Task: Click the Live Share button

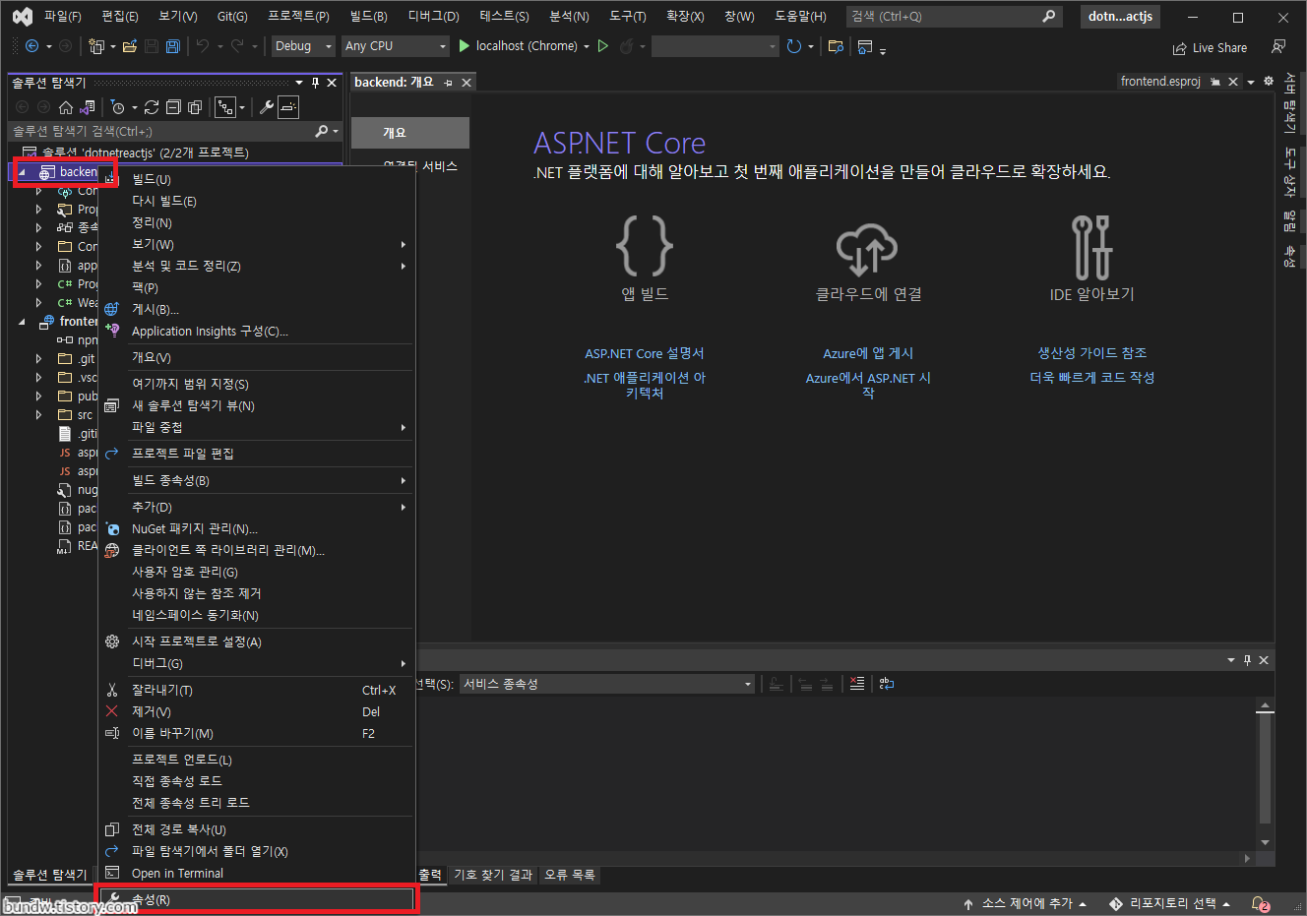Action: [x=1210, y=47]
